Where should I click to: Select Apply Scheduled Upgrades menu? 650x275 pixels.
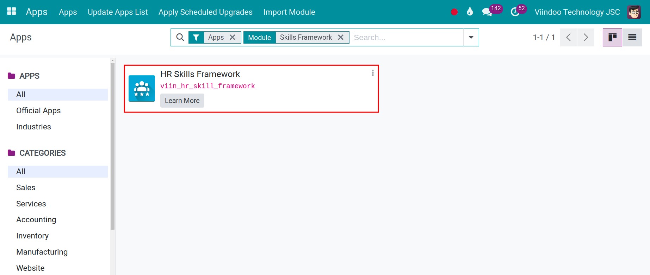(x=205, y=12)
